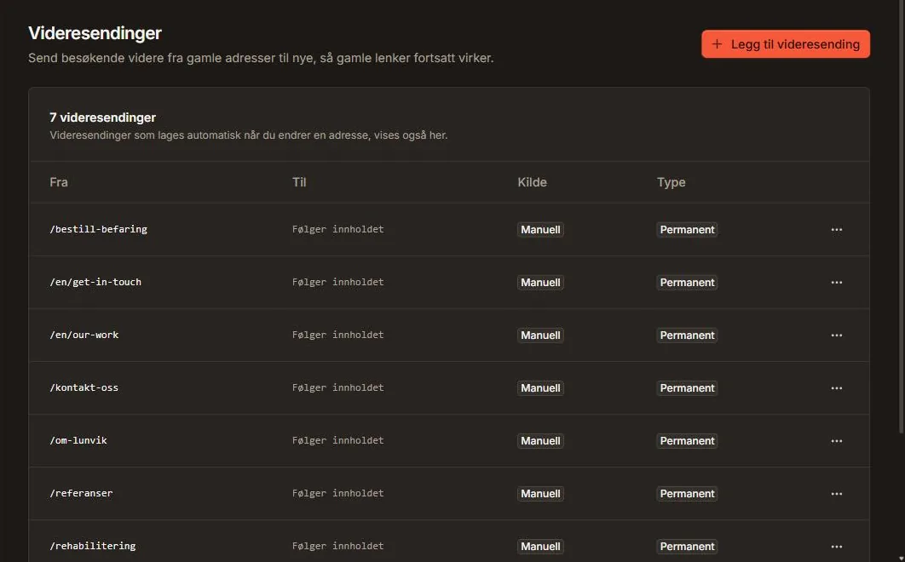Open options menu for /om-lunvik row
The height and width of the screenshot is (562, 905).
coord(836,441)
